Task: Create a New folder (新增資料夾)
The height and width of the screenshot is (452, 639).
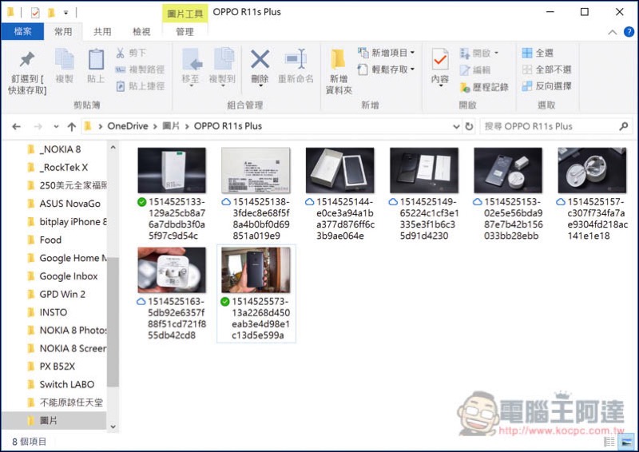Action: click(x=339, y=72)
